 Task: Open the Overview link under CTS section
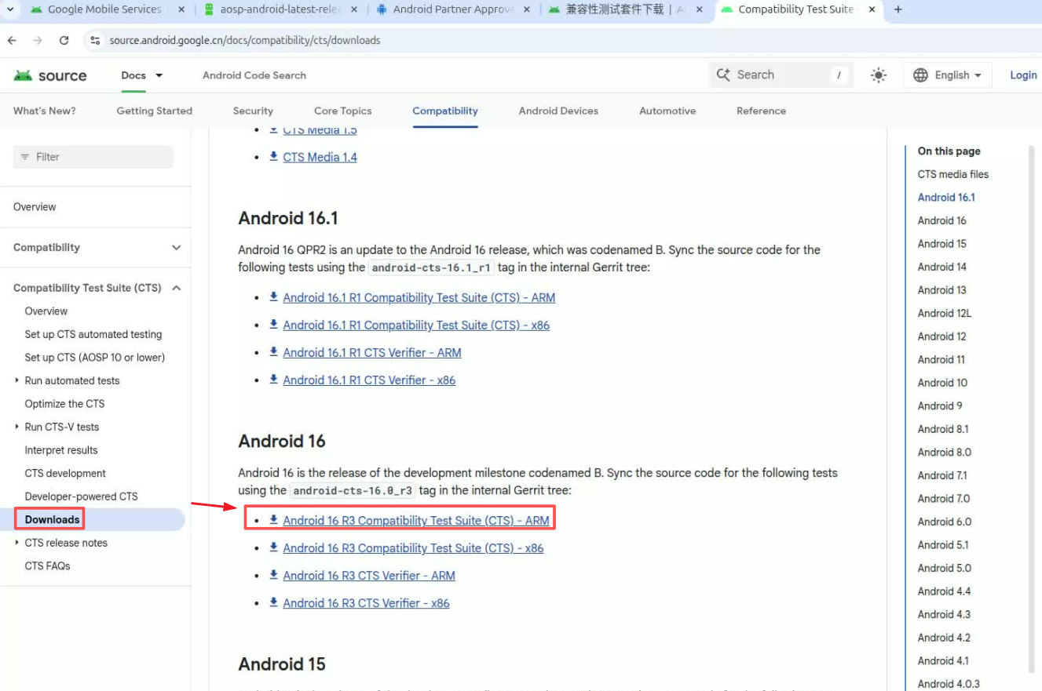[x=46, y=311]
